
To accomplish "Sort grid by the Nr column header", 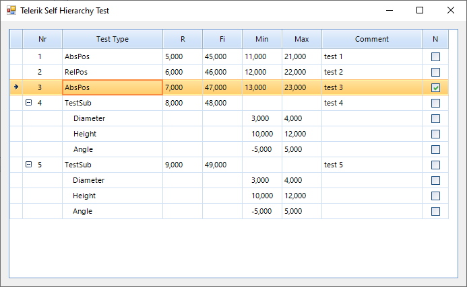I will [x=42, y=39].
